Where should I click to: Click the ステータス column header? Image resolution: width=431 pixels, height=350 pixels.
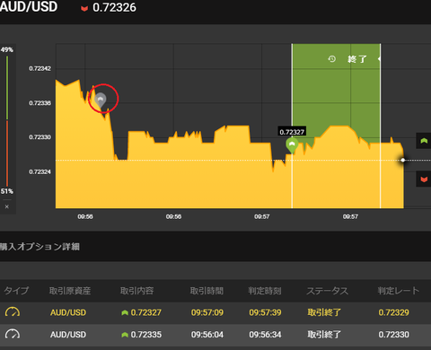tap(328, 291)
